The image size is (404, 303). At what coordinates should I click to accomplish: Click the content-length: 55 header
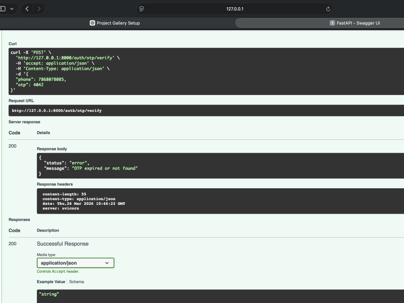[x=64, y=194]
